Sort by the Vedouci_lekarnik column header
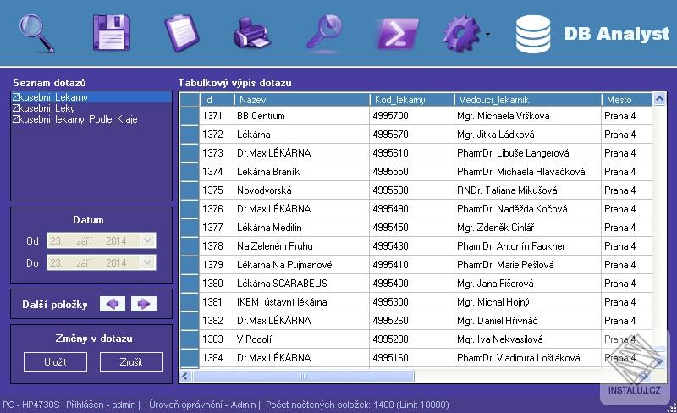This screenshot has width=677, height=413. coord(527,99)
